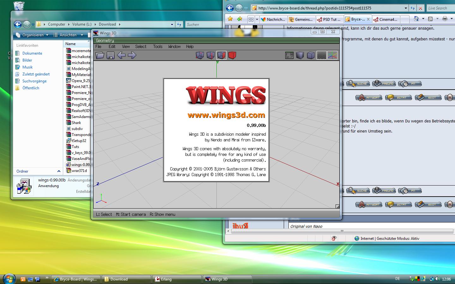Click the Undo left arrow in Wings 3D
The width and height of the screenshot is (455, 284).
(x=121, y=56)
